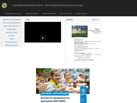Image resolution: width=137 pixels, height=103 pixels.
Task: Open the Фінансова звітність menu item
Action: 49,13
